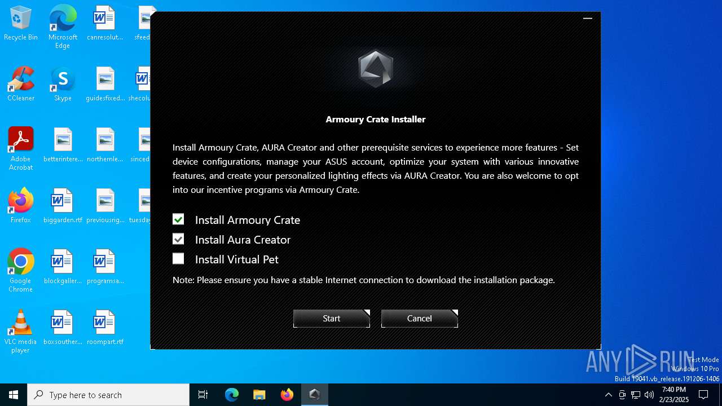
Task: Click the Install Armoury Crate label
Action: (x=248, y=220)
